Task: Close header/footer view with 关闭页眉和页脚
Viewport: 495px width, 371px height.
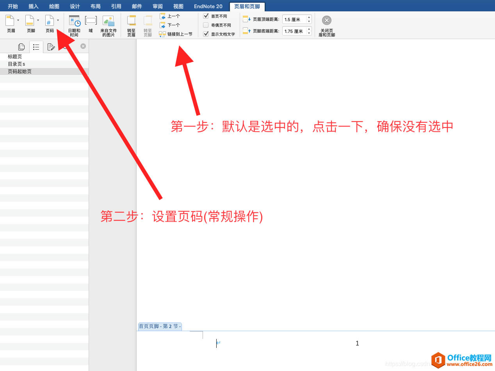Action: click(326, 24)
